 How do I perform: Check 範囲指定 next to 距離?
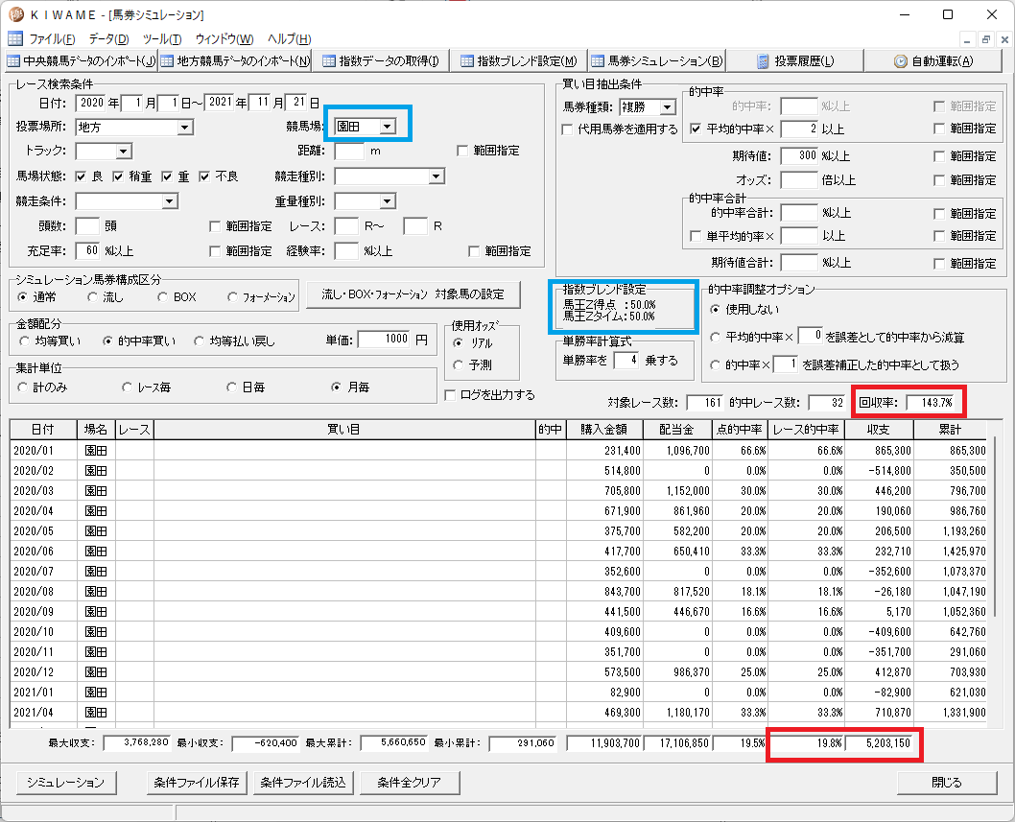click(462, 151)
